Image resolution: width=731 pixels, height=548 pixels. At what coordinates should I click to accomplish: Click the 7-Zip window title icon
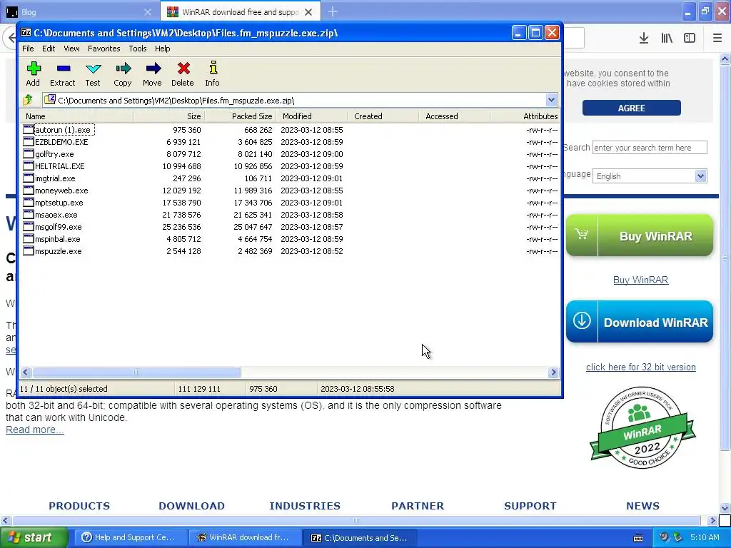click(x=26, y=33)
